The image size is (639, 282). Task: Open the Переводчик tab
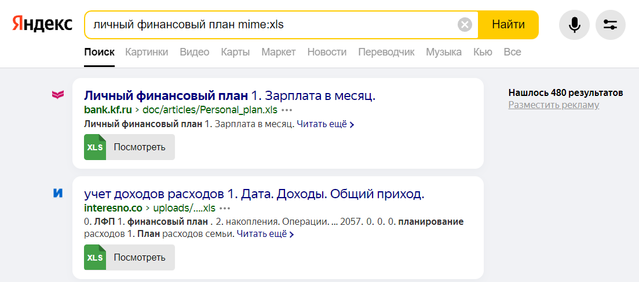pos(386,52)
